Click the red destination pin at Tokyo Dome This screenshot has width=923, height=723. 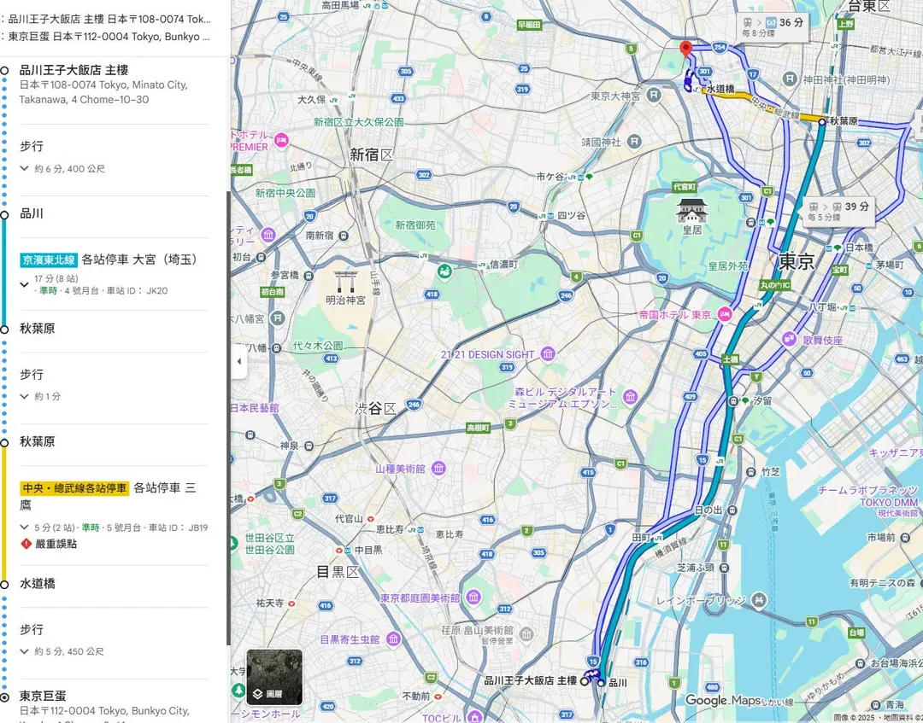click(685, 49)
